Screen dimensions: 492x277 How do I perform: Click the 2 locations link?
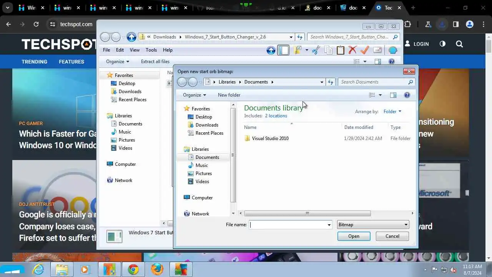276,116
